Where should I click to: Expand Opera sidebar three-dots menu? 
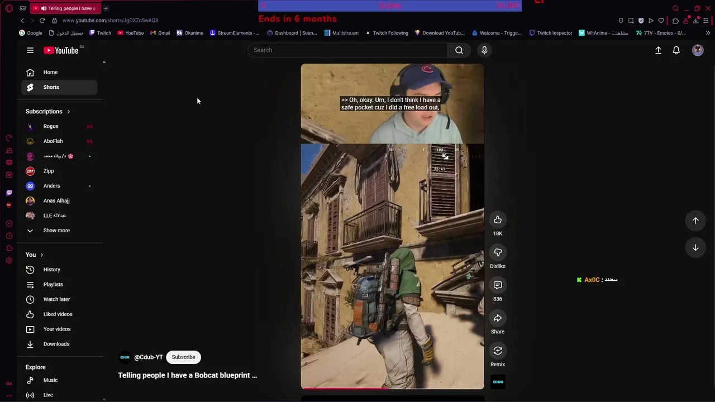point(9,395)
